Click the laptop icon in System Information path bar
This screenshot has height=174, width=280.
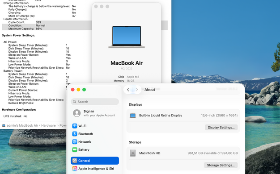(x=4, y=125)
